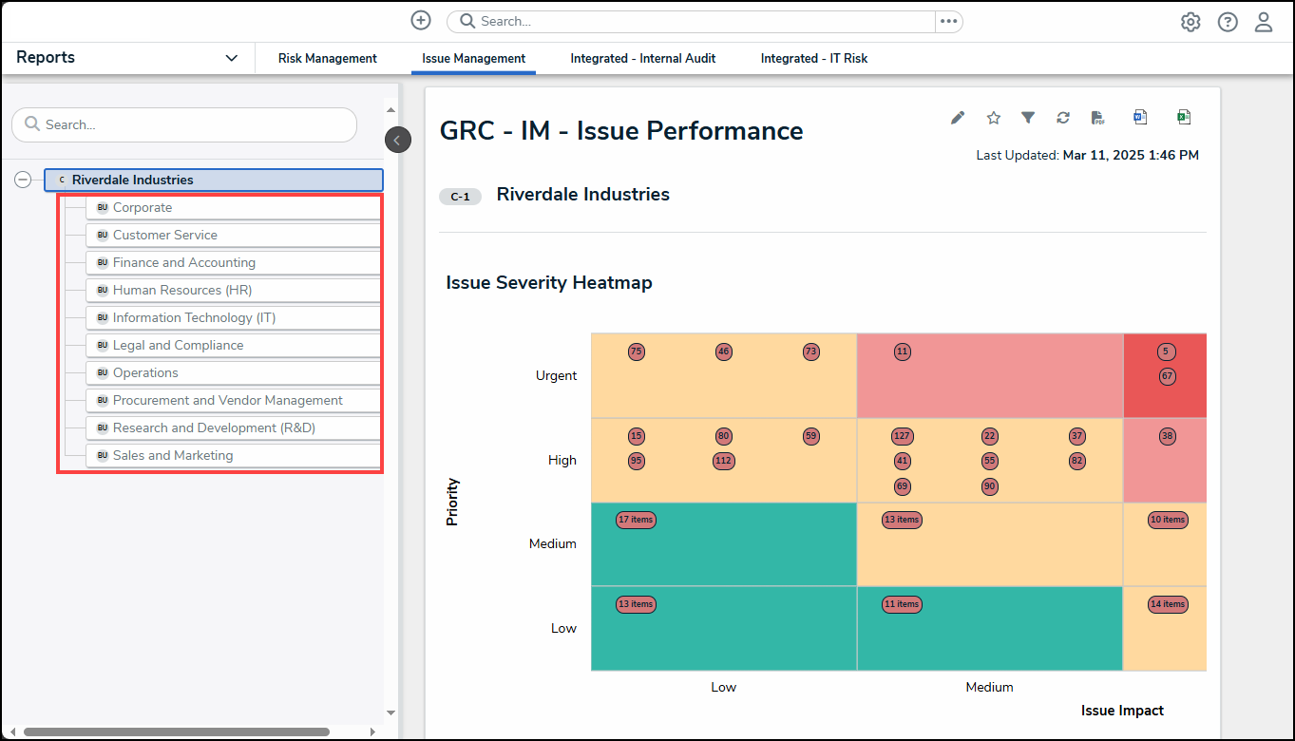Open the user profile icon
Image resolution: width=1295 pixels, height=741 pixels.
coord(1264,22)
